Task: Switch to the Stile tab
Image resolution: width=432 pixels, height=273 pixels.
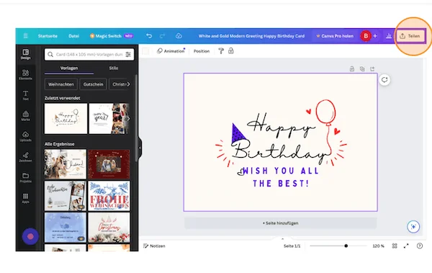Action: click(x=114, y=68)
